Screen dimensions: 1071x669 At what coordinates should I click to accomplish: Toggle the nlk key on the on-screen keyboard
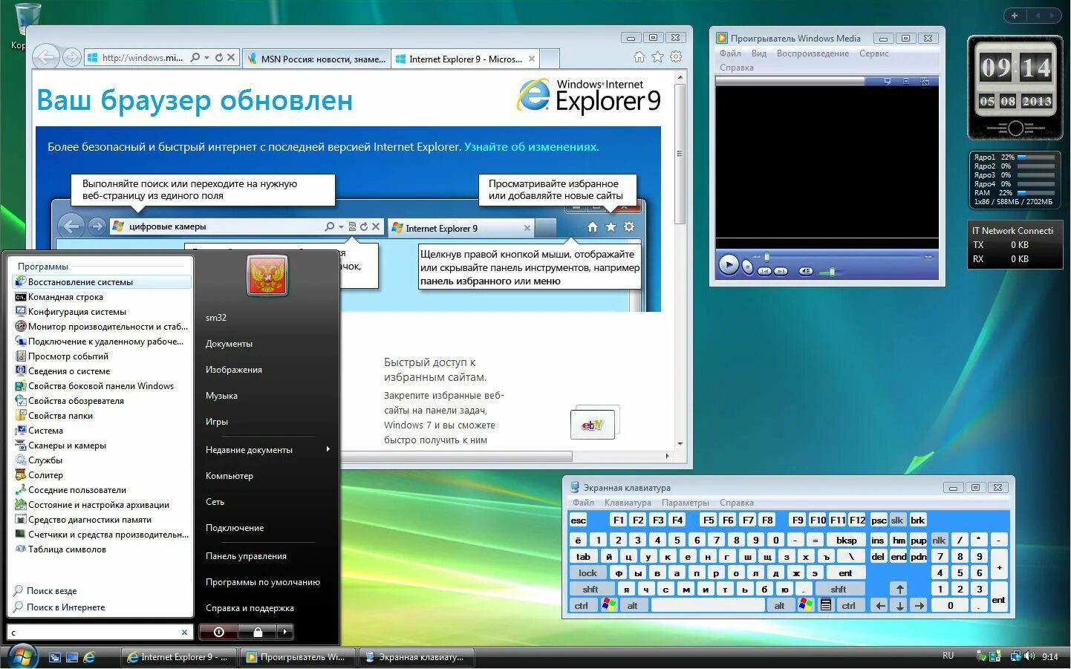pyautogui.click(x=939, y=540)
